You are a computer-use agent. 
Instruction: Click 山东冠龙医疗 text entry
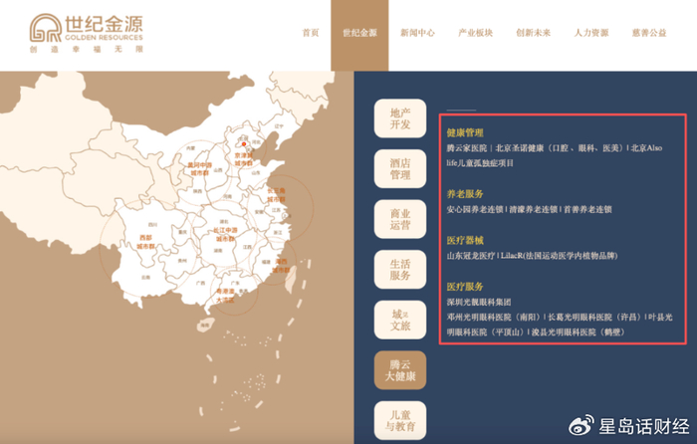471,256
